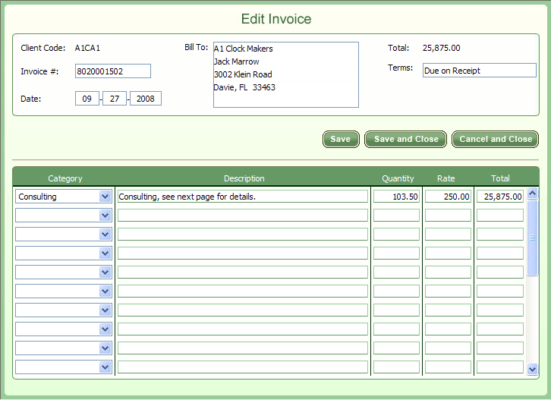Open the Consulting category dropdown
This screenshot has height=400, width=551.
pyautogui.click(x=105, y=197)
